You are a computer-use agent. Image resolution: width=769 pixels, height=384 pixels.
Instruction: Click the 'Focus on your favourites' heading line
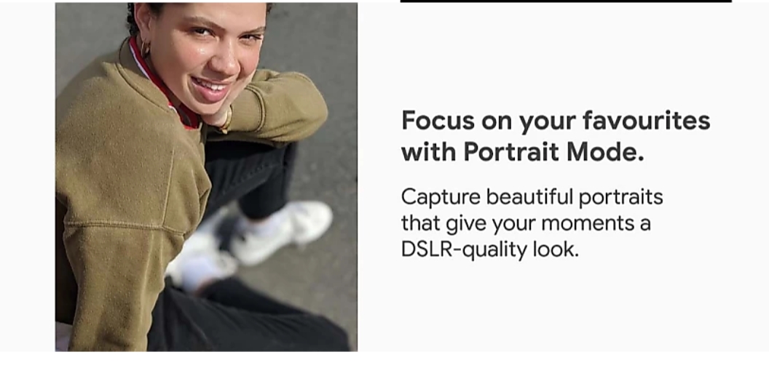(556, 121)
